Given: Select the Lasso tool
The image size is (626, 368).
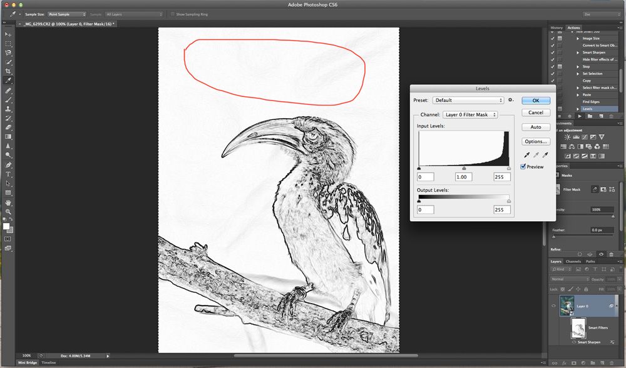Looking at the screenshot, I should pos(8,53).
